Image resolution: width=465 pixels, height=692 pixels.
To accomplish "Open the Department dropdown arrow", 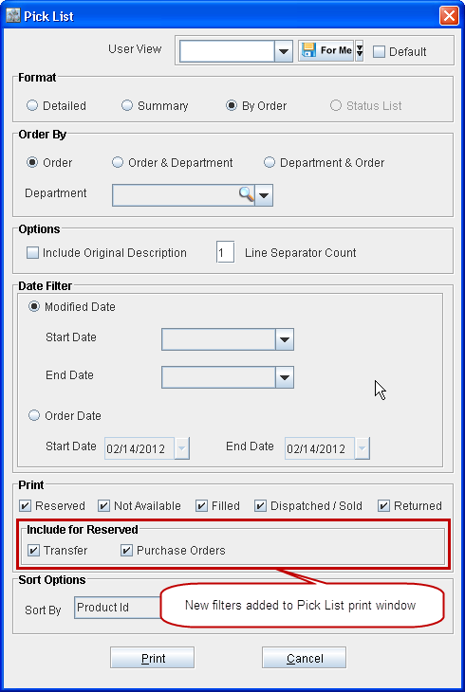I will tap(265, 195).
